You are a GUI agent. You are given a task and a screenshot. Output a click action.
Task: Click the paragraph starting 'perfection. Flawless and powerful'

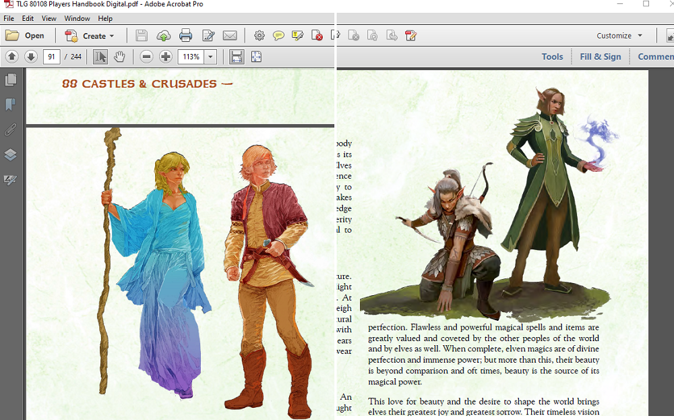click(x=483, y=355)
